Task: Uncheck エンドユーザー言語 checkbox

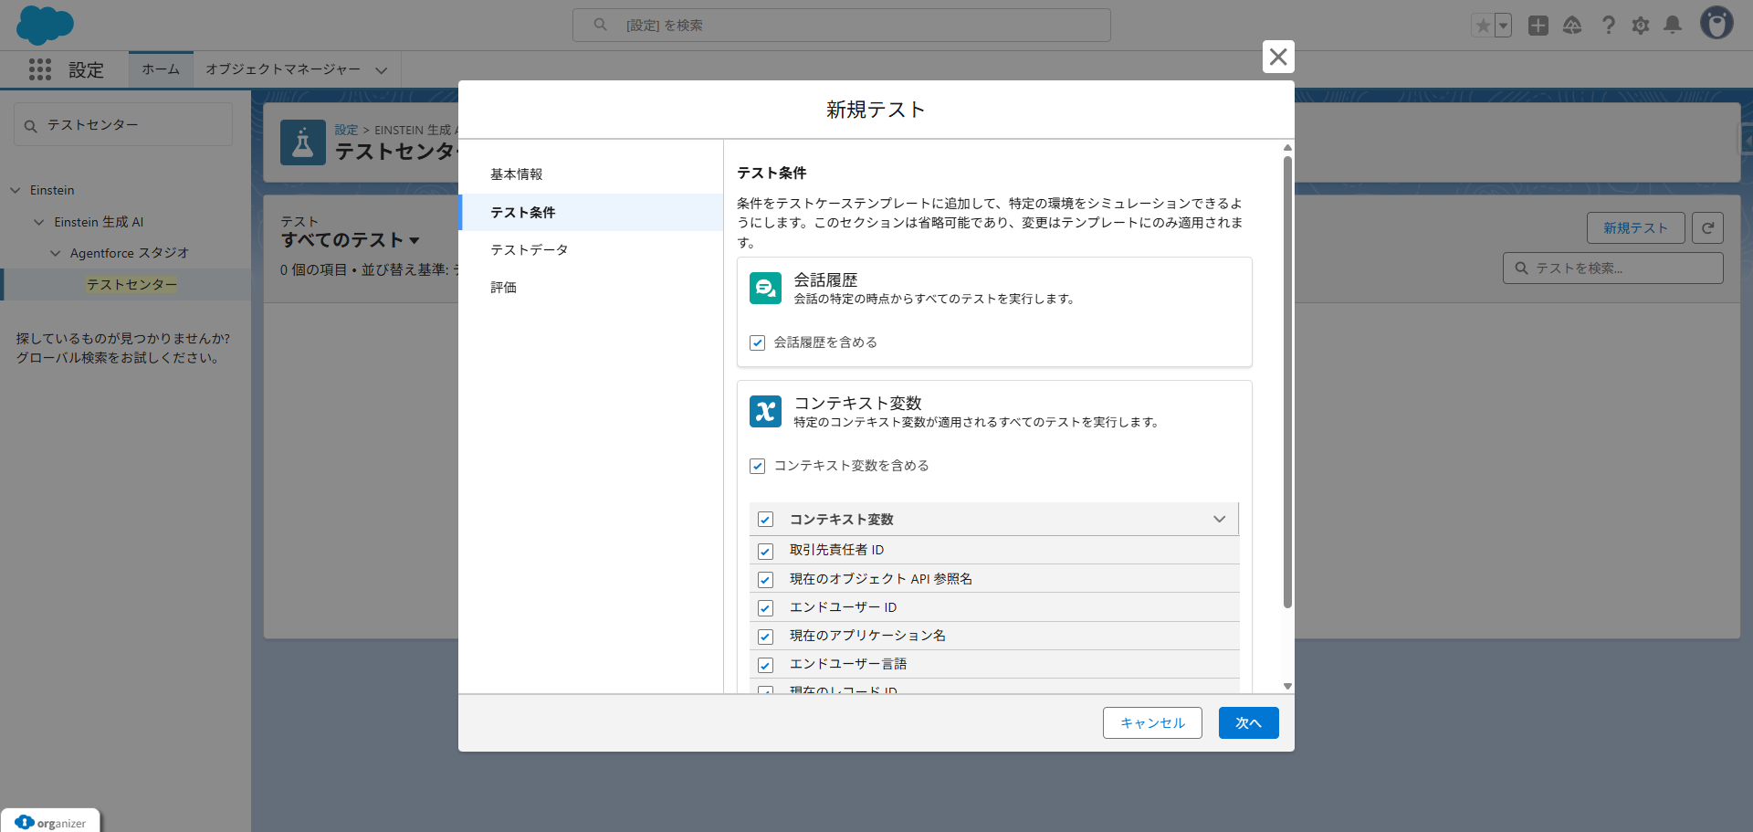Action: (x=765, y=665)
